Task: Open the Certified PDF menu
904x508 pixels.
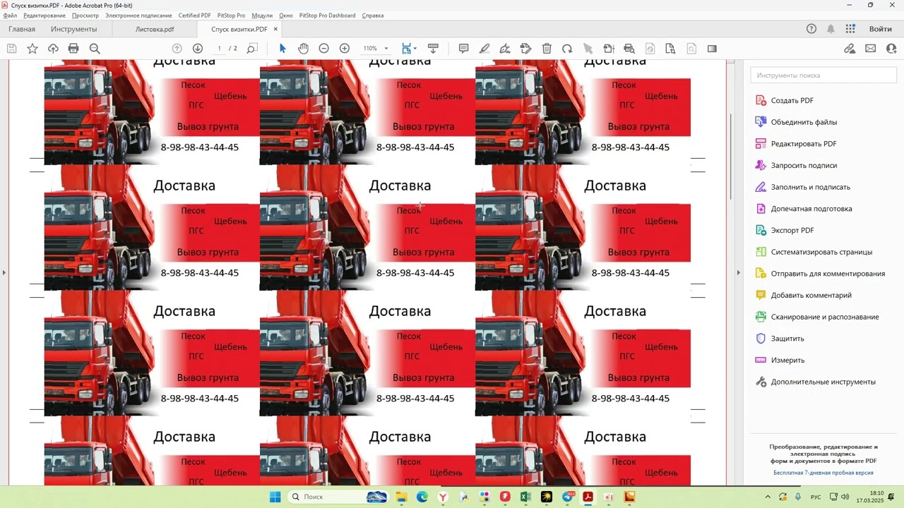Action: [194, 16]
